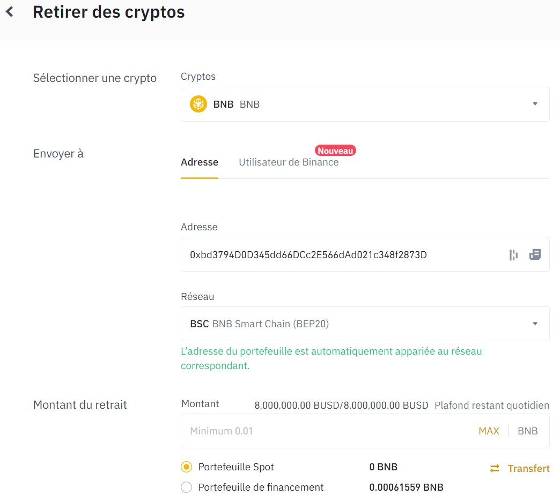Click the yellow BNB coin logo
The width and height of the screenshot is (560, 503).
198,104
